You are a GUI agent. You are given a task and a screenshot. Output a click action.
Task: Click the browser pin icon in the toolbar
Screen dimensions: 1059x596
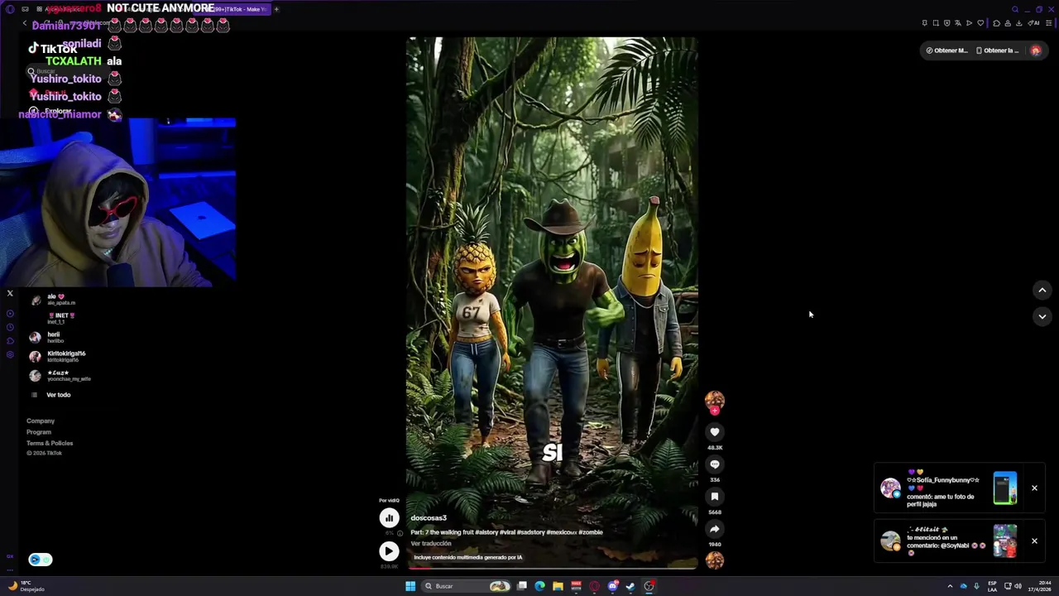pyautogui.click(x=925, y=23)
